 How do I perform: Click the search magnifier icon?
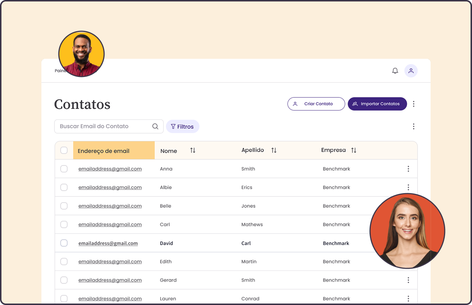(155, 126)
